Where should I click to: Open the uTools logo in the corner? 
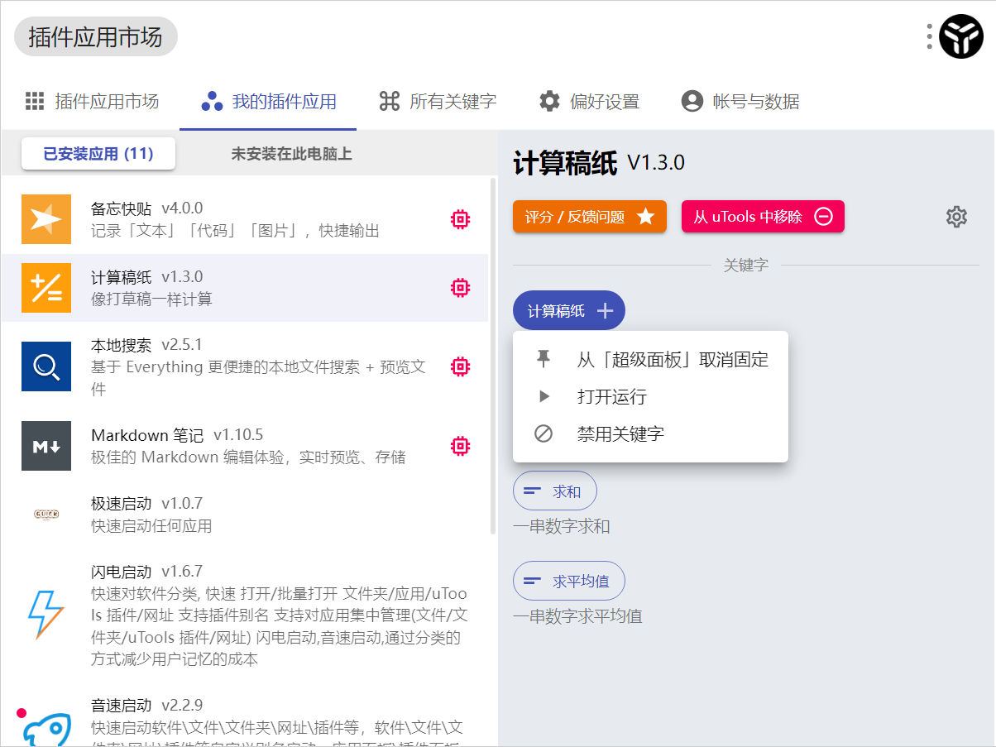[962, 36]
